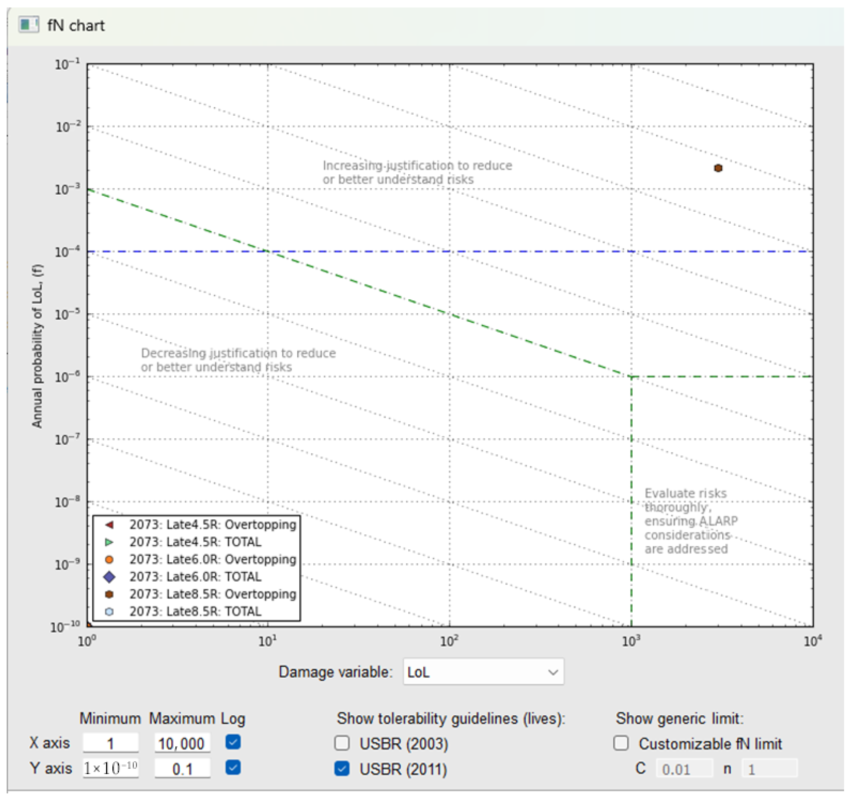Screen dimensions: 855x803
Task: Enable USBR (2003) tolerability guideline
Action: tap(342, 743)
